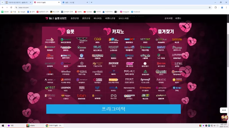This screenshot has height=128, width=229.
Task: Open the 보너스사용 menu item
Action: 124,18
